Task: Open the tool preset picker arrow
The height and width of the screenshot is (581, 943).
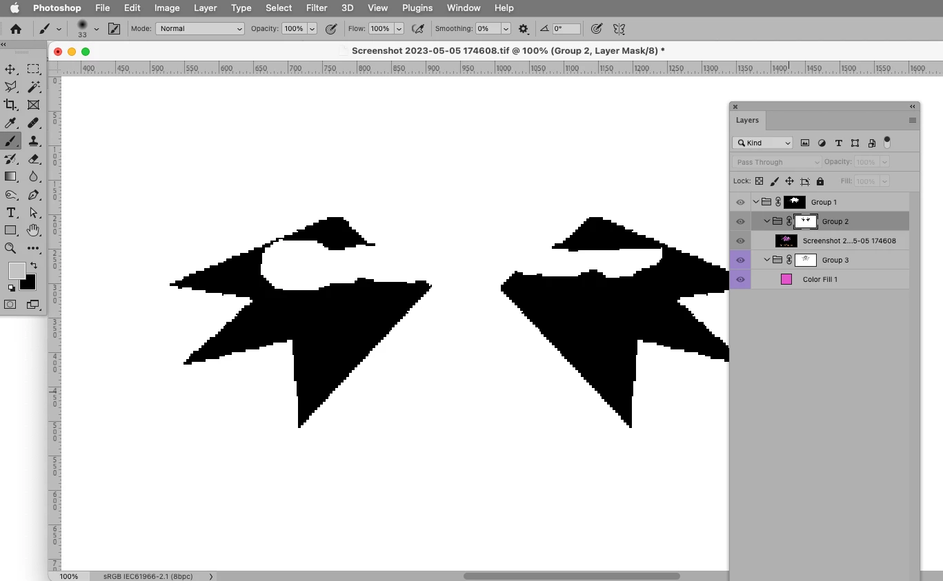Action: (59, 29)
